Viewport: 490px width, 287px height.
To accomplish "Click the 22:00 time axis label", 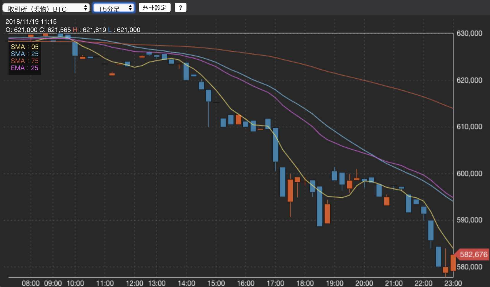I will pyautogui.click(x=424, y=283).
